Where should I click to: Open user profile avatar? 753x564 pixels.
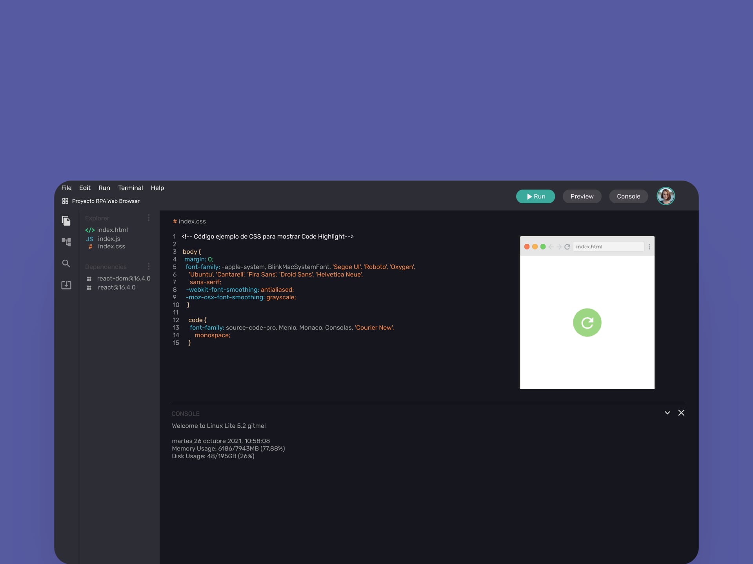(665, 196)
